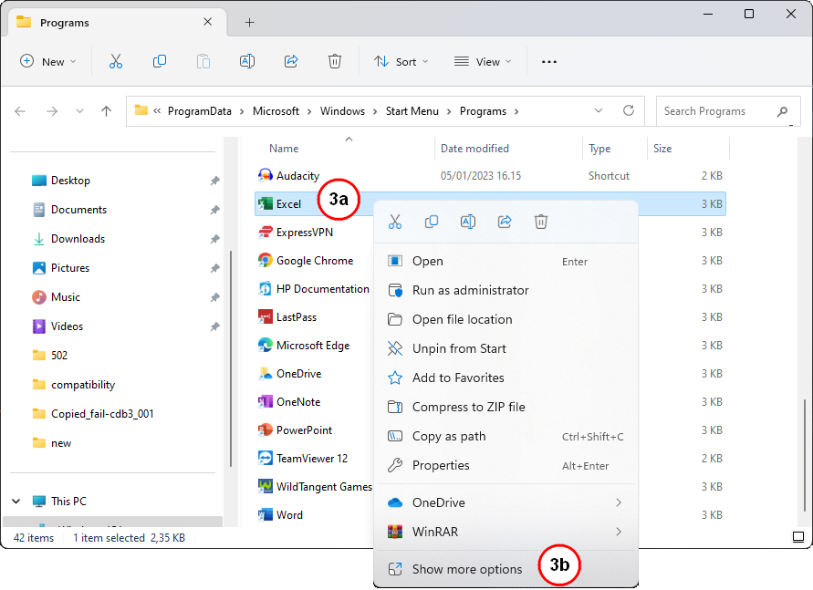Click the Date modified column header
This screenshot has height=590, width=813.
tap(474, 149)
